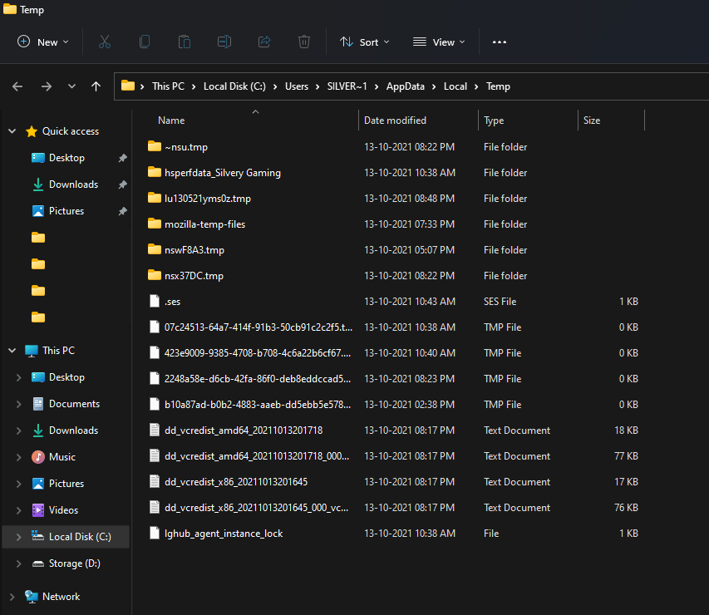Collapse the Quick access section
The image size is (709, 615).
[12, 131]
